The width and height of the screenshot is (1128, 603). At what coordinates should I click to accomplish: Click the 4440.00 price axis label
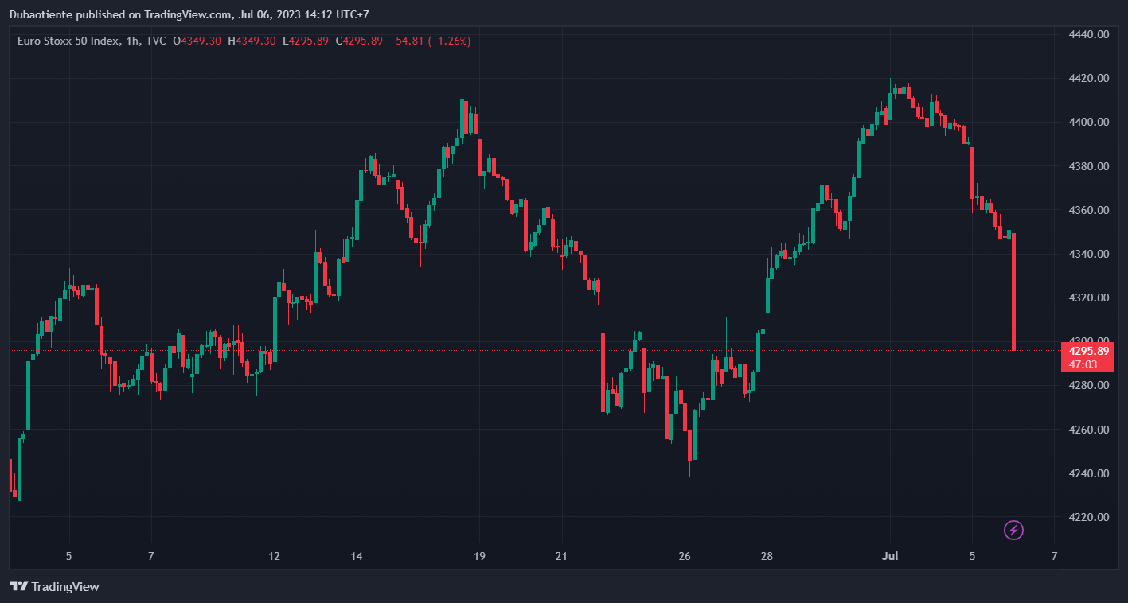(1090, 34)
